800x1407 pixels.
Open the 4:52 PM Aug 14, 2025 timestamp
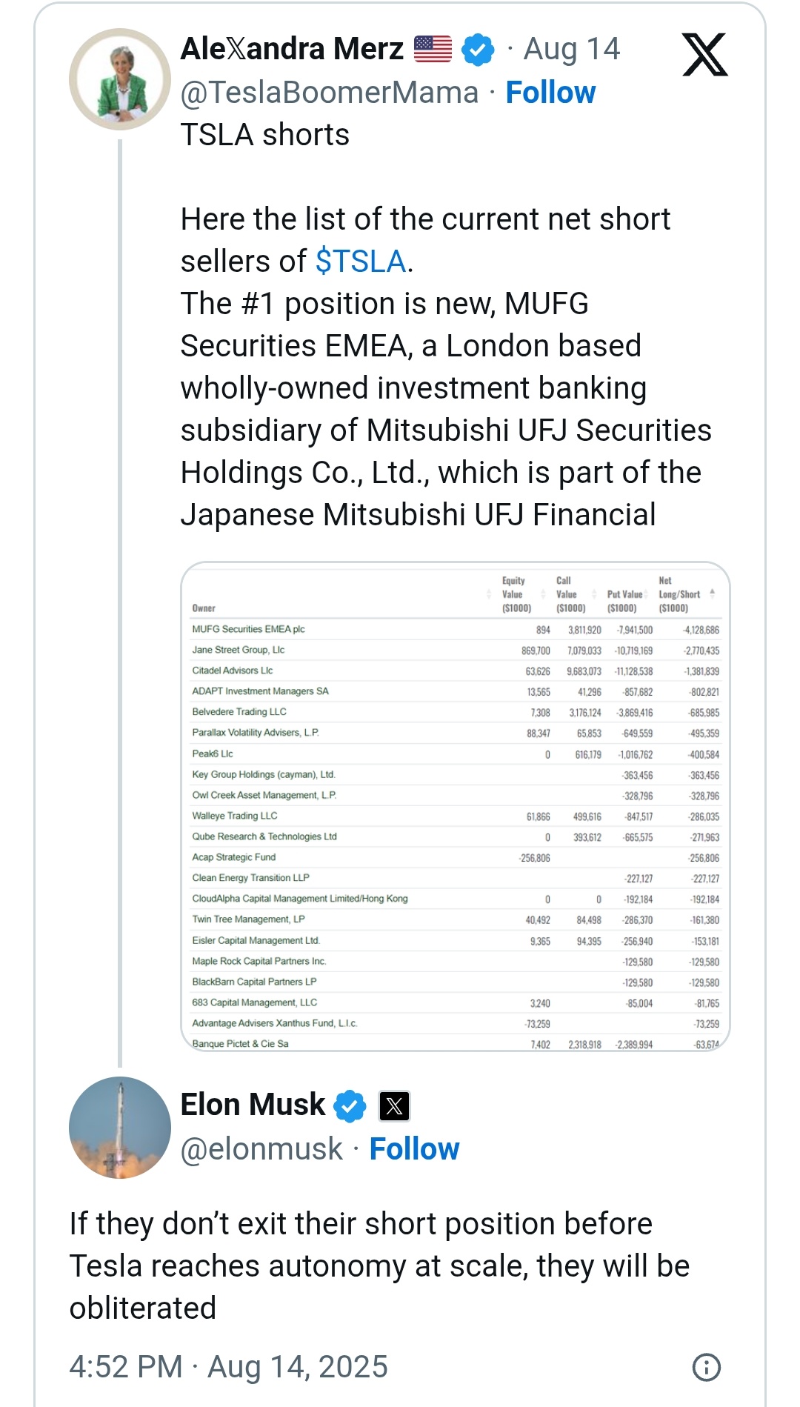coord(228,1367)
